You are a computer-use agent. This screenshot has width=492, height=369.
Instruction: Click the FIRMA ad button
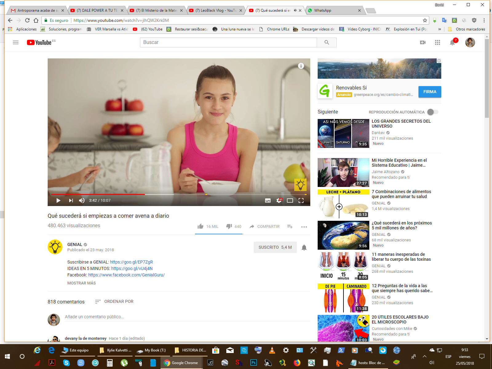click(430, 92)
